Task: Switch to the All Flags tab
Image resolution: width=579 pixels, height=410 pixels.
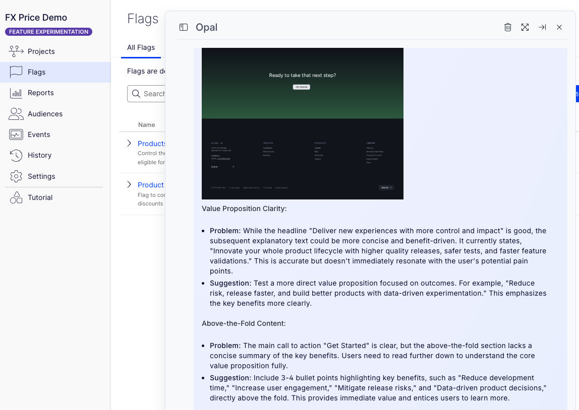Action: (x=141, y=47)
